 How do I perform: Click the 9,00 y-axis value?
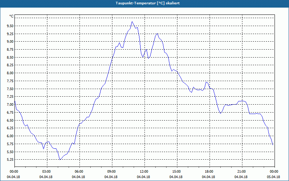[10, 42]
